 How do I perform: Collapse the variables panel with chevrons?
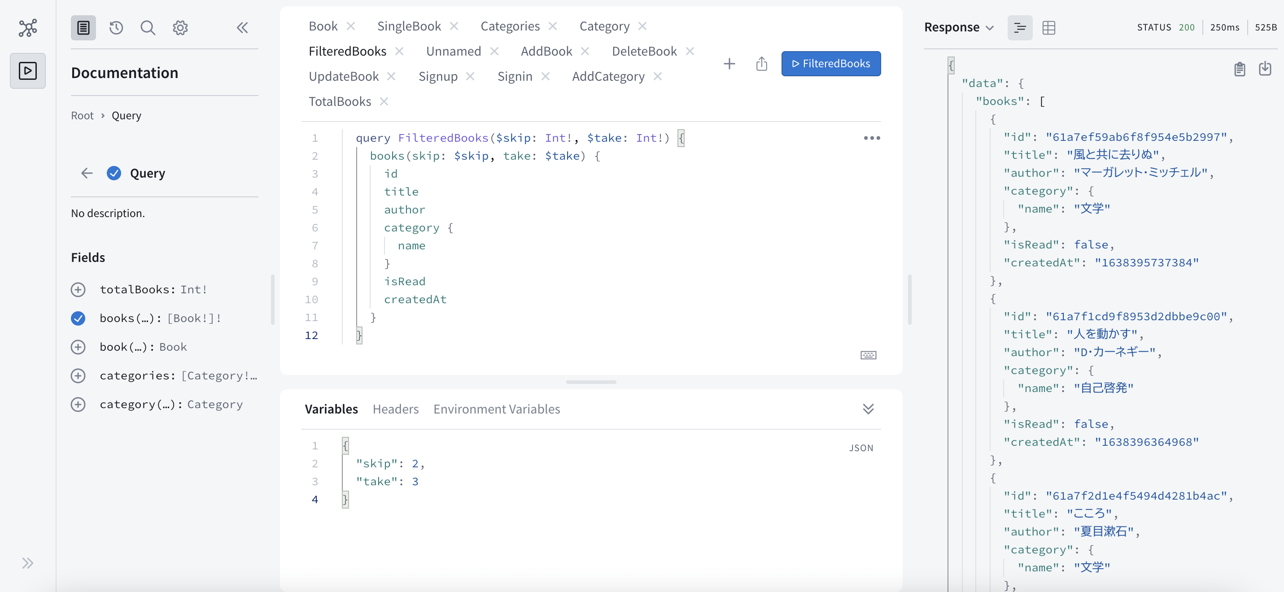tap(868, 409)
